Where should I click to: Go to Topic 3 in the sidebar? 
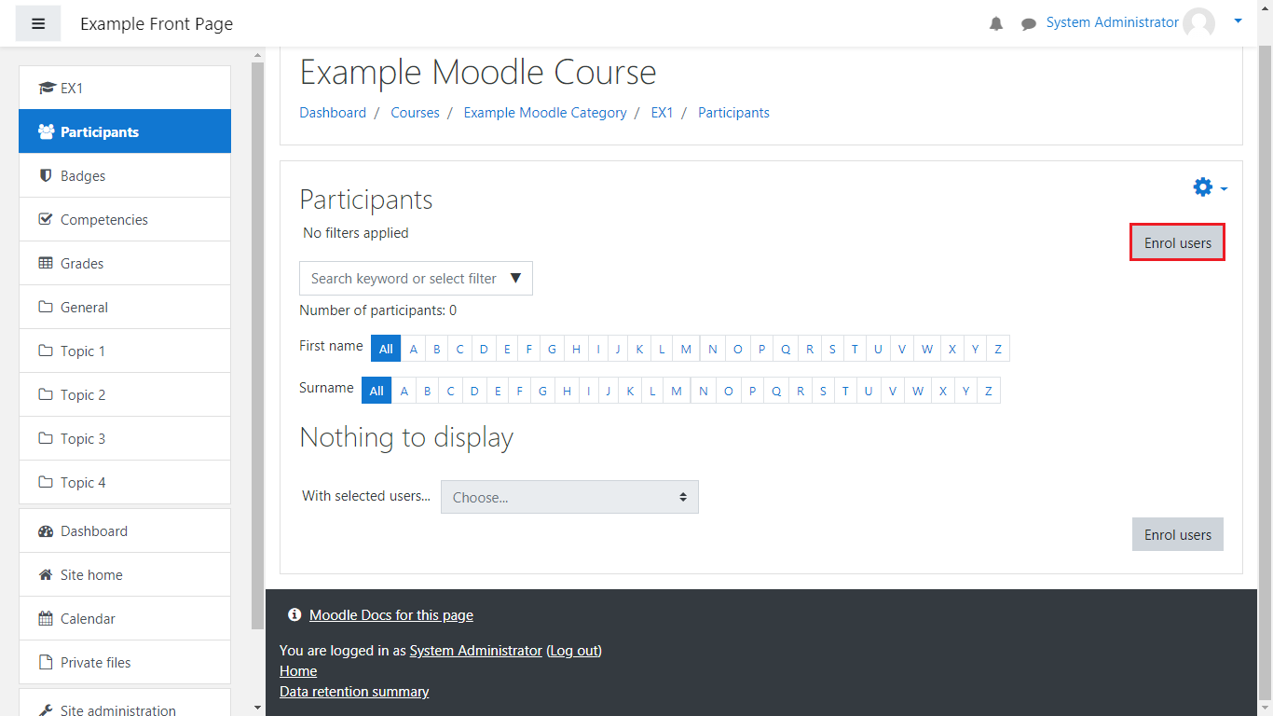pos(83,438)
